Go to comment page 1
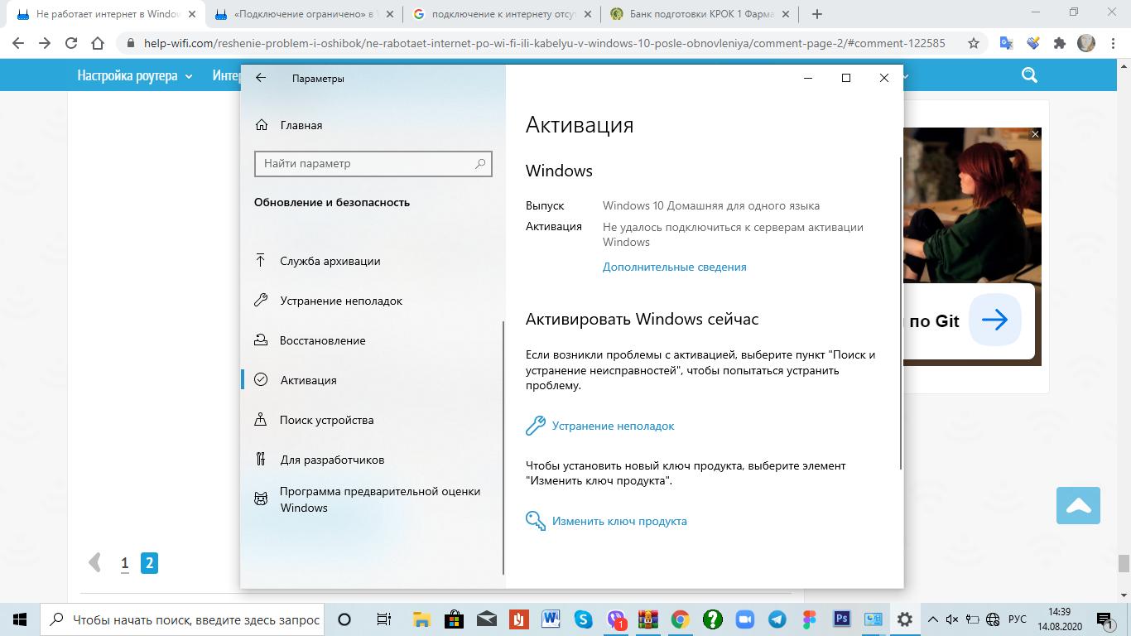 coord(125,563)
